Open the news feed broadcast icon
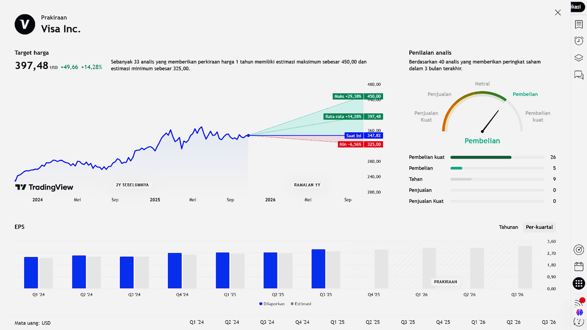Screen dimensions: 587x330 pos(579,302)
